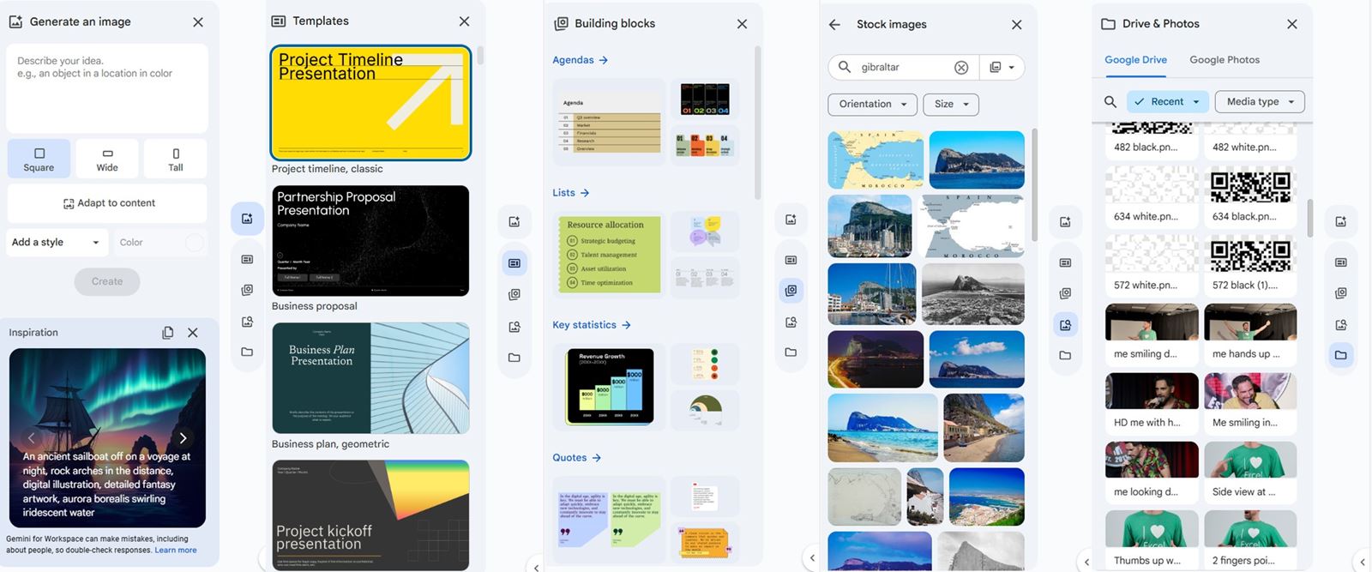Go back from Stock images panel
1372x572 pixels.
[x=834, y=25]
